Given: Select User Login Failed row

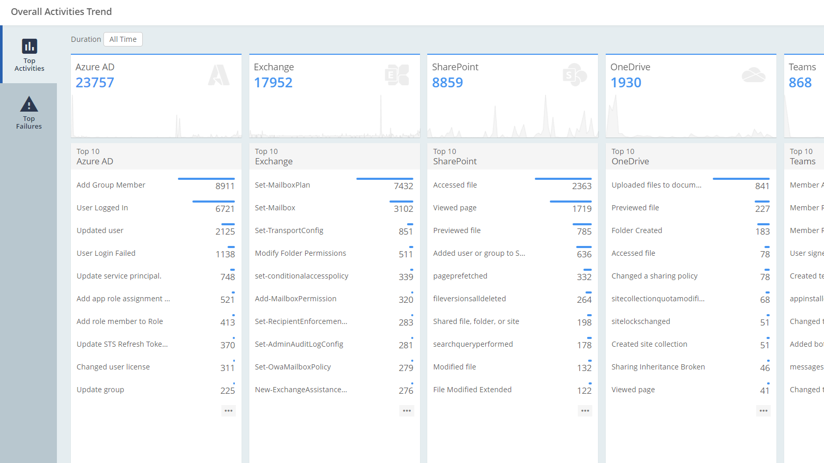Looking at the screenshot, I should pos(156,253).
